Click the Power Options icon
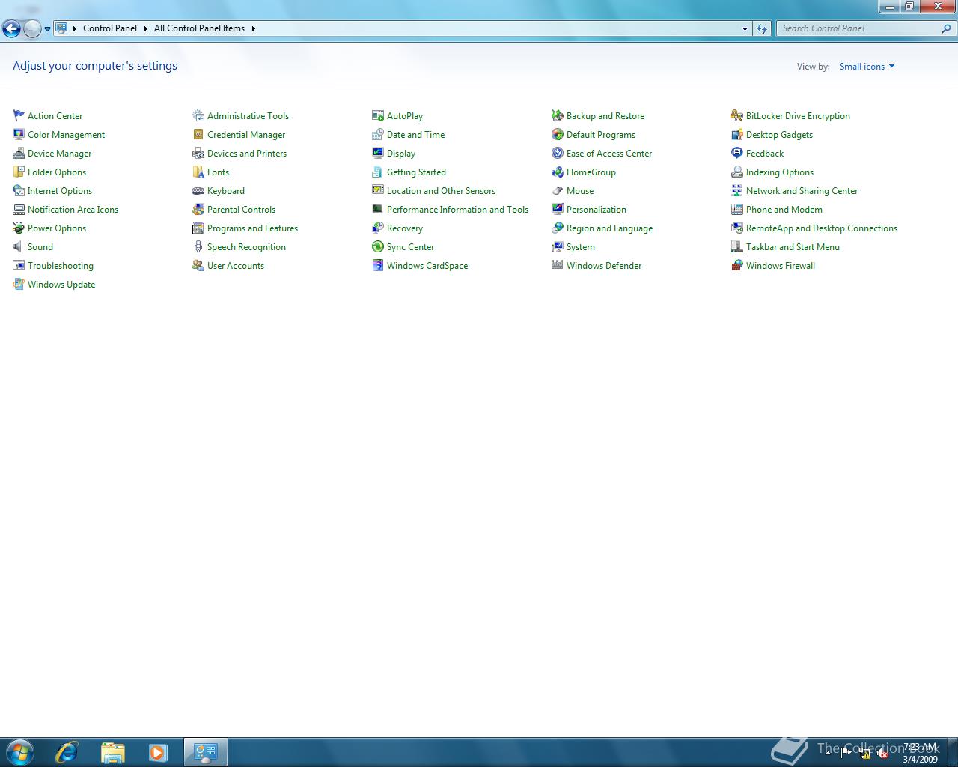Screen dimensions: 958x767 coord(19,228)
